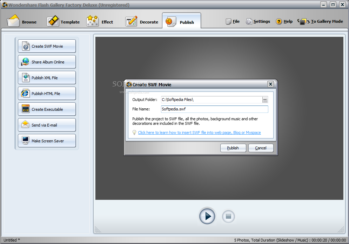Image resolution: width=349 pixels, height=244 pixels.
Task: Click the Create SWF Movie dialog logo icon
Action: pos(129,84)
